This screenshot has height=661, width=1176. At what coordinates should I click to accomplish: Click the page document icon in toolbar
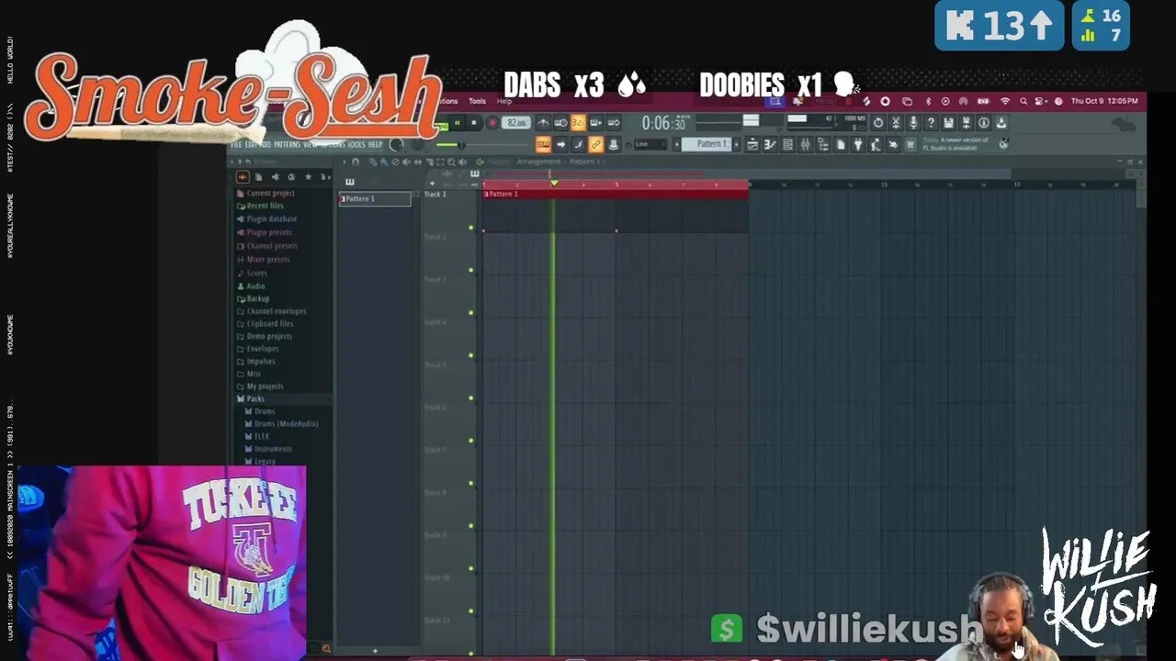point(841,144)
